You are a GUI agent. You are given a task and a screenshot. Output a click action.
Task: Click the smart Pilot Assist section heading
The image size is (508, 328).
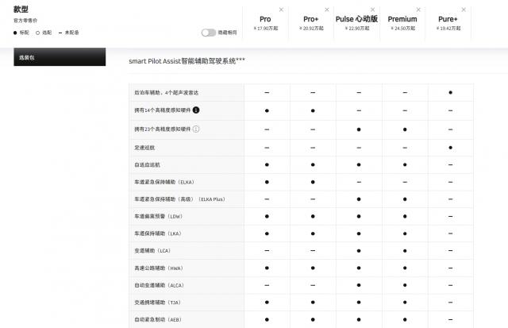187,61
